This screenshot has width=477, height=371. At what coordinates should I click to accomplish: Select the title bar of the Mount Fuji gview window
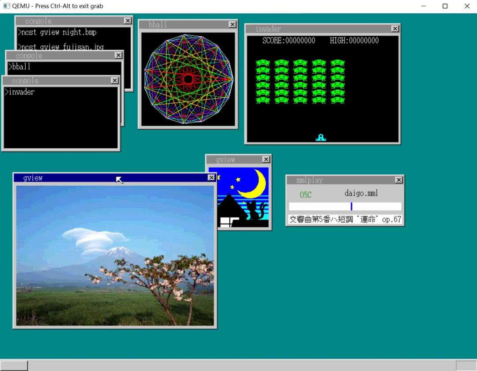click(115, 178)
